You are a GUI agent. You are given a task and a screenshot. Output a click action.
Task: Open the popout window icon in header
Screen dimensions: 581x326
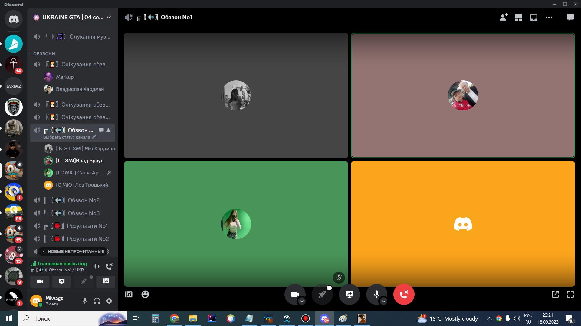coord(534,18)
